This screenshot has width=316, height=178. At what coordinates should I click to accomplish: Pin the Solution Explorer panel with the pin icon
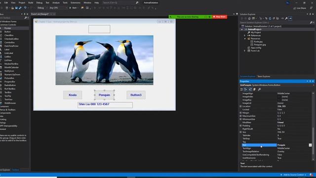[x=310, y=14]
